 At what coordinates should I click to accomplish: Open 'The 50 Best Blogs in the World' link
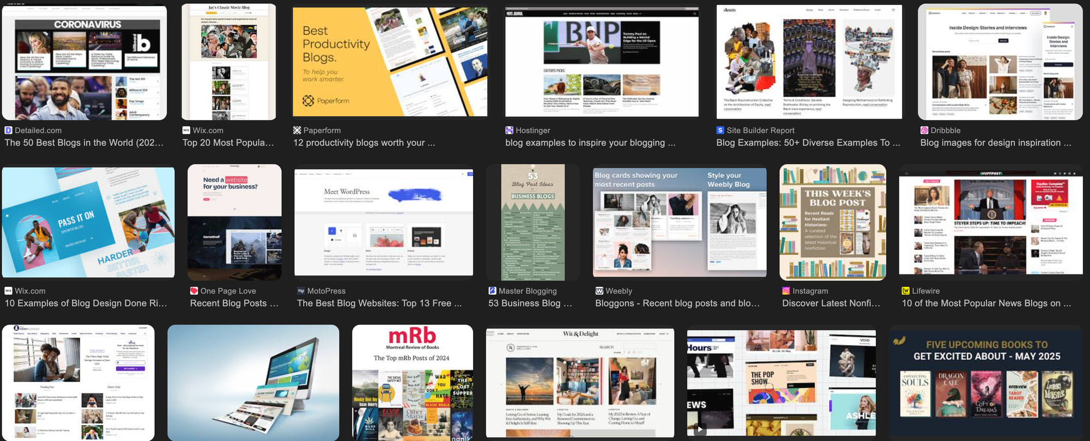(84, 143)
